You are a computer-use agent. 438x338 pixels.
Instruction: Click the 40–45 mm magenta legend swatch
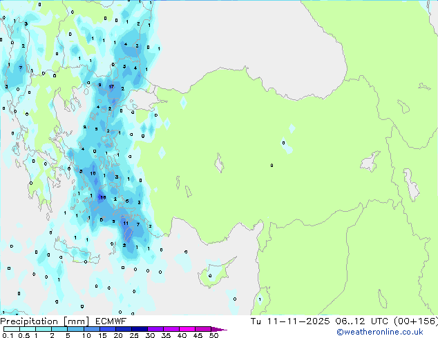(x=187, y=329)
